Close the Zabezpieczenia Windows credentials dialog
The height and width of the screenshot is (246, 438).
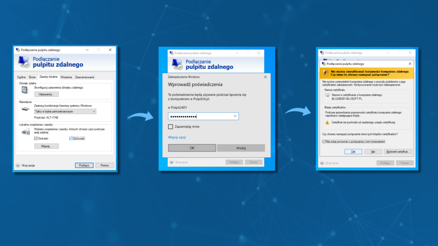[x=265, y=77]
